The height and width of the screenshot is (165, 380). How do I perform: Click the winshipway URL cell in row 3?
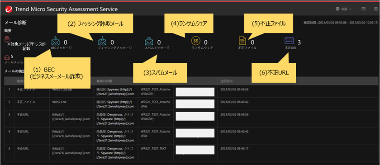coord(71,117)
